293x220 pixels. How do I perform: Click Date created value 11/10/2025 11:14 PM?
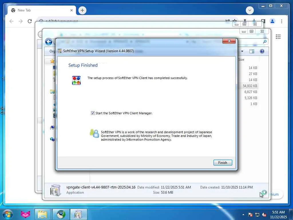point(237,187)
